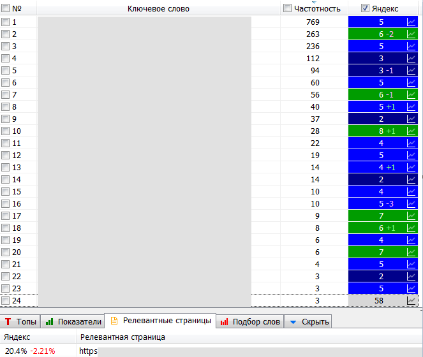Sort by the Ключевое слово column header
Viewport: 423px width, 357px height.
[158, 9]
